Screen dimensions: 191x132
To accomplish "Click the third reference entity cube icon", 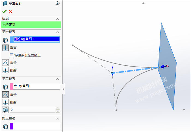I will (5, 126).
